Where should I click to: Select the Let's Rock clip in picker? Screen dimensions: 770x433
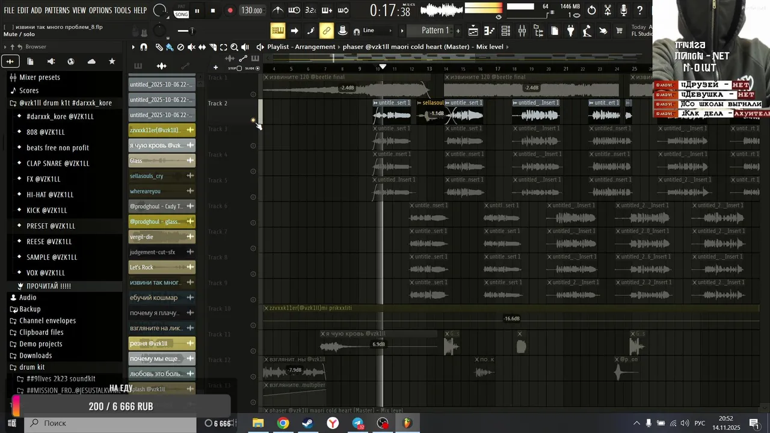pyautogui.click(x=162, y=267)
